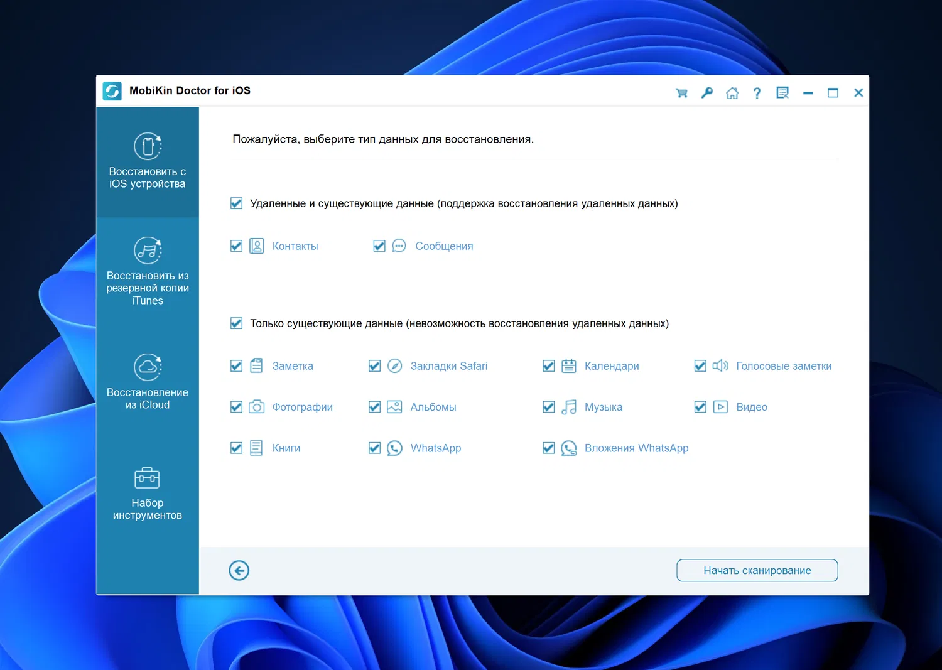The image size is (942, 670).
Task: Click the Музыка note icon
Action: (x=569, y=407)
